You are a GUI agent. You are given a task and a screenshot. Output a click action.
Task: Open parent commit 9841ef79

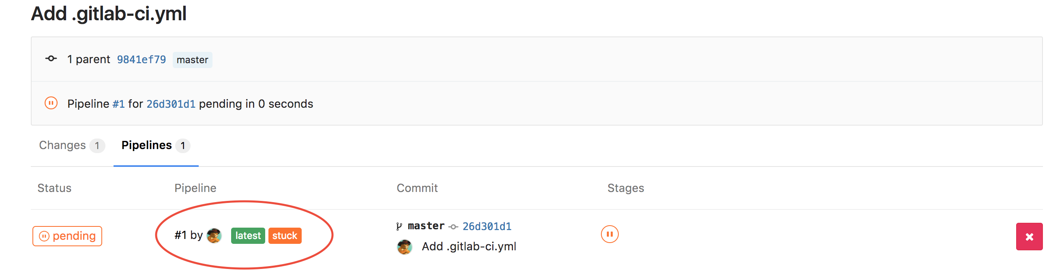click(x=141, y=60)
